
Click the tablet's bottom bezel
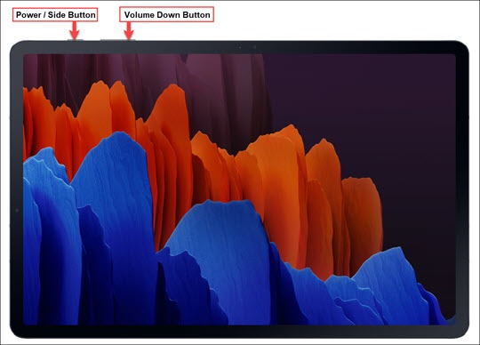pos(239,332)
